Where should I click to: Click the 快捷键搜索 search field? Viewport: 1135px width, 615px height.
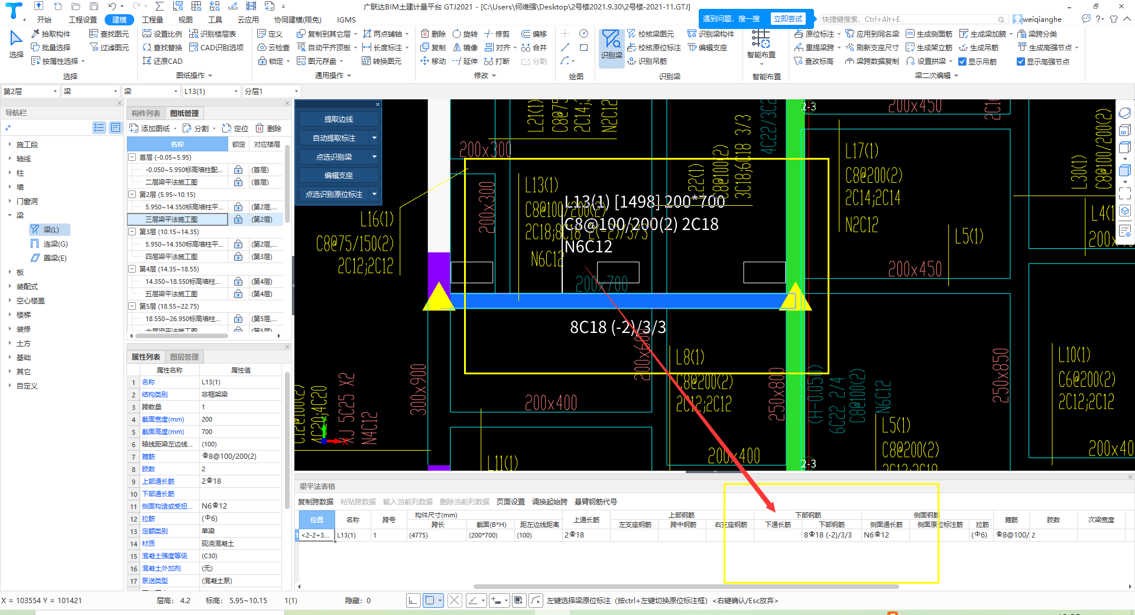click(x=912, y=19)
